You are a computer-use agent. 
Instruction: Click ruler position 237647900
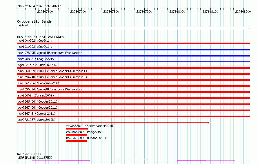pyautogui.click(x=144, y=12)
